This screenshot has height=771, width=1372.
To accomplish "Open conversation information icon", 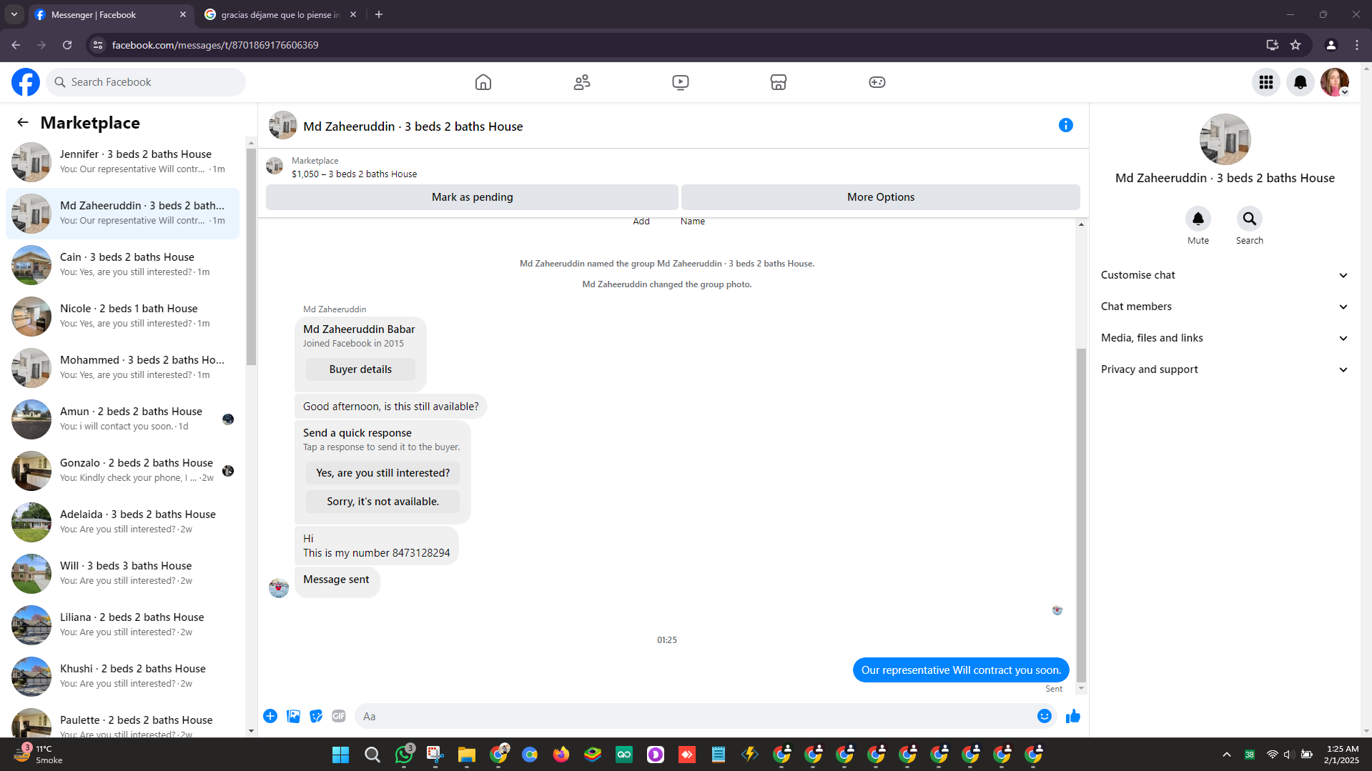I will click(1066, 125).
